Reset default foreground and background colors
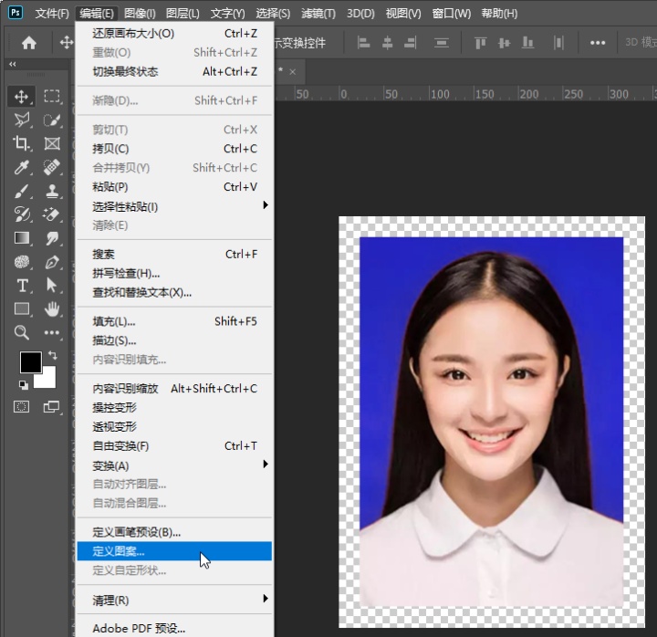 click(x=24, y=385)
